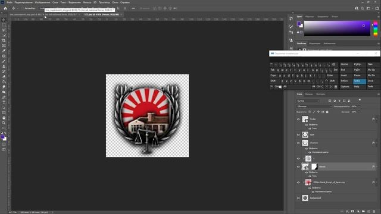Switch to the Swatches tab in Color panel

click(310, 17)
